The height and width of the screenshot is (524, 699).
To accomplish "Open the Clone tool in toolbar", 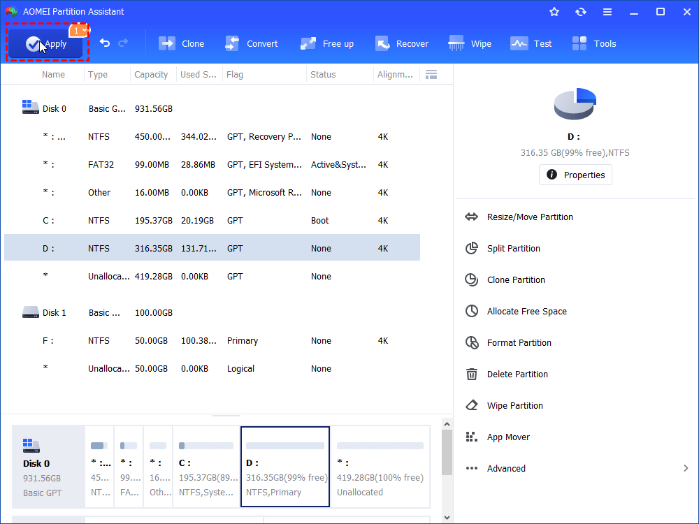I will tap(182, 43).
